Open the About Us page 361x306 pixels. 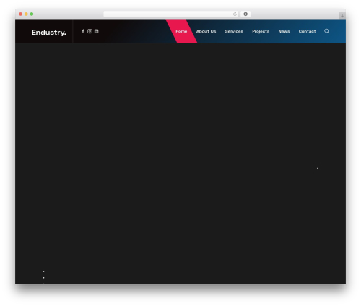pos(206,31)
